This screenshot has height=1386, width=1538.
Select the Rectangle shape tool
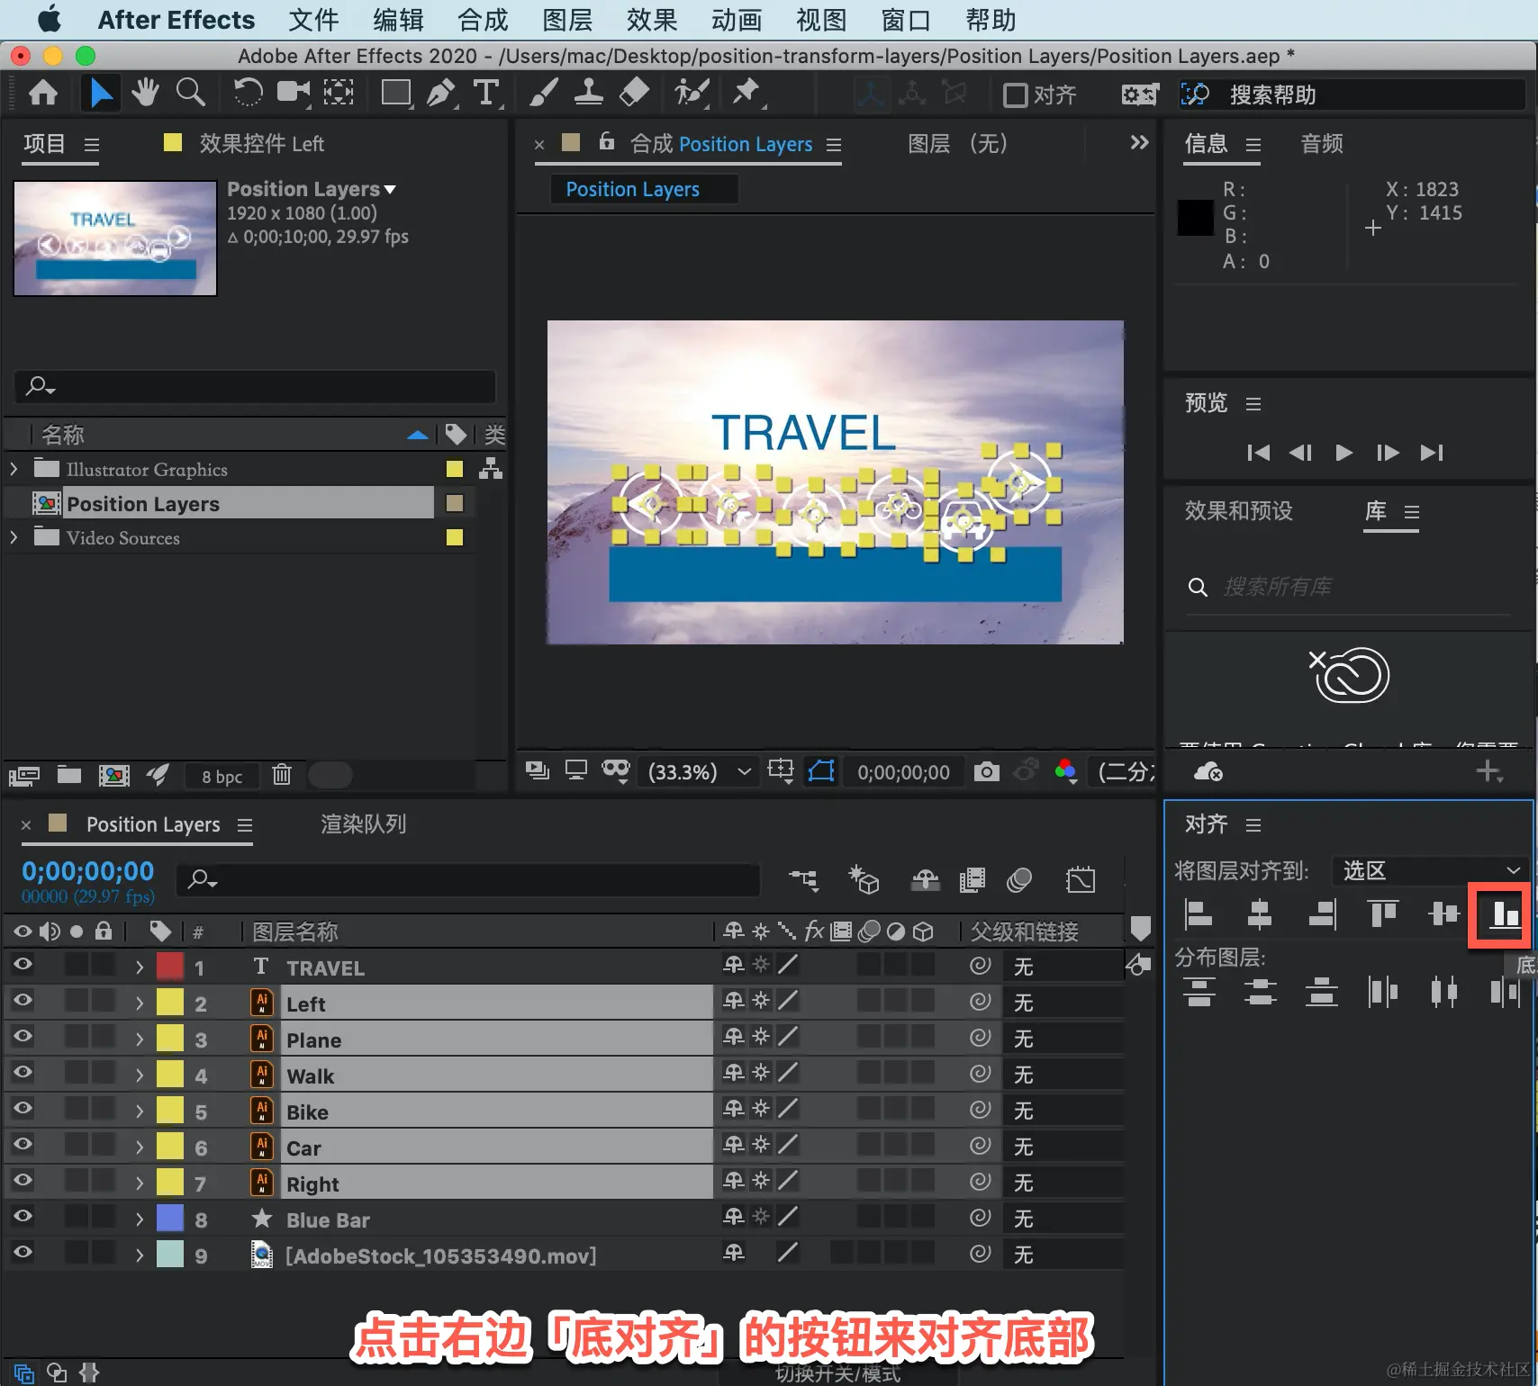(x=396, y=93)
